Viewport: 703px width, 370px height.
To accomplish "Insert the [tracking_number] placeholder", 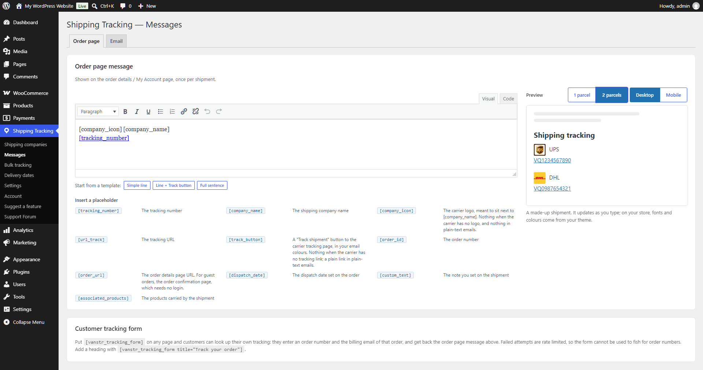I will pyautogui.click(x=98, y=211).
